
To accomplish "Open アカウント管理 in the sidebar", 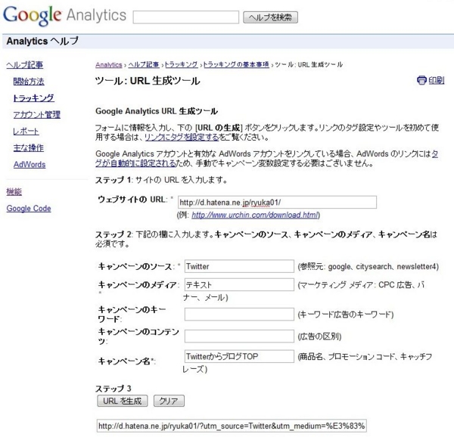I will coord(37,115).
